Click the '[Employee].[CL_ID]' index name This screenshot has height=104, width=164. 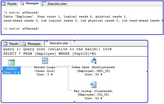93,95
